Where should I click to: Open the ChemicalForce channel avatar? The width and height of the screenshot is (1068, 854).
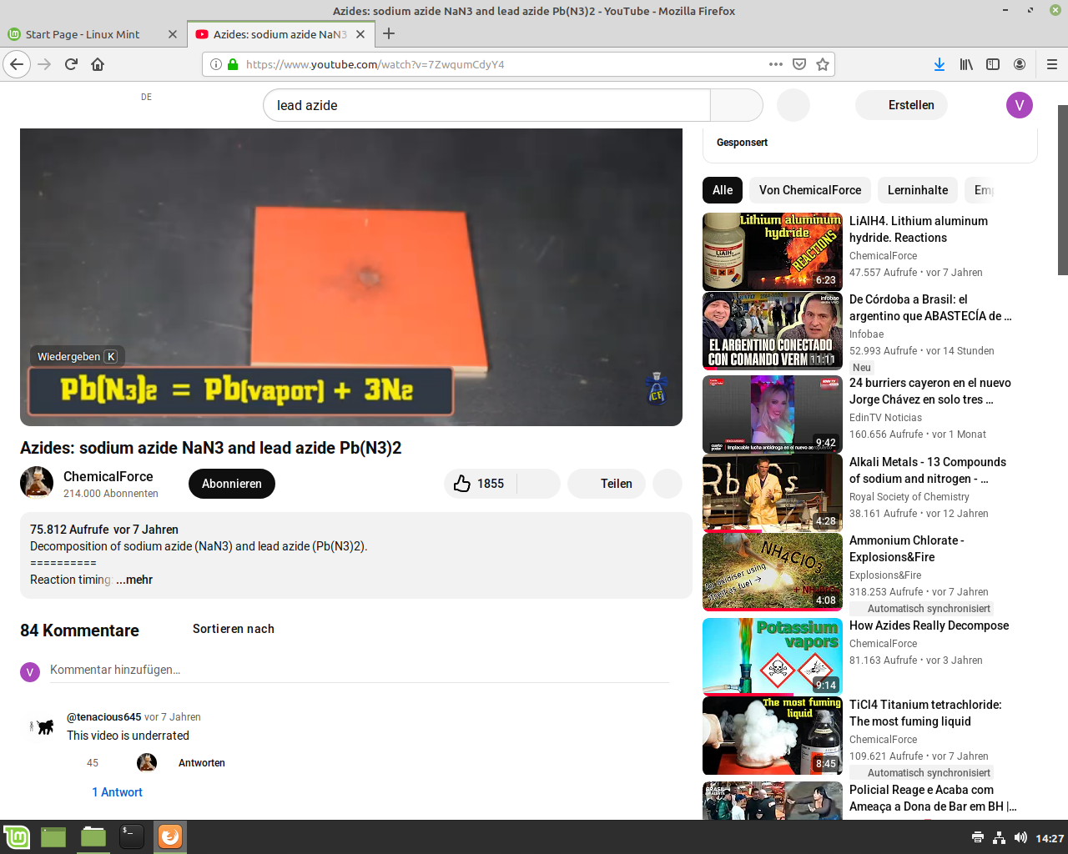pyautogui.click(x=37, y=483)
